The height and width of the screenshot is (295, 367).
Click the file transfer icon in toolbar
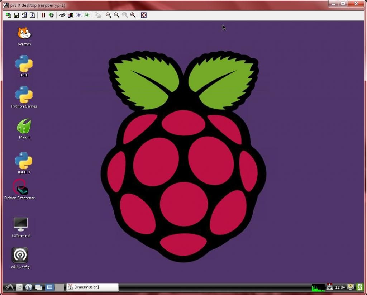[97, 15]
